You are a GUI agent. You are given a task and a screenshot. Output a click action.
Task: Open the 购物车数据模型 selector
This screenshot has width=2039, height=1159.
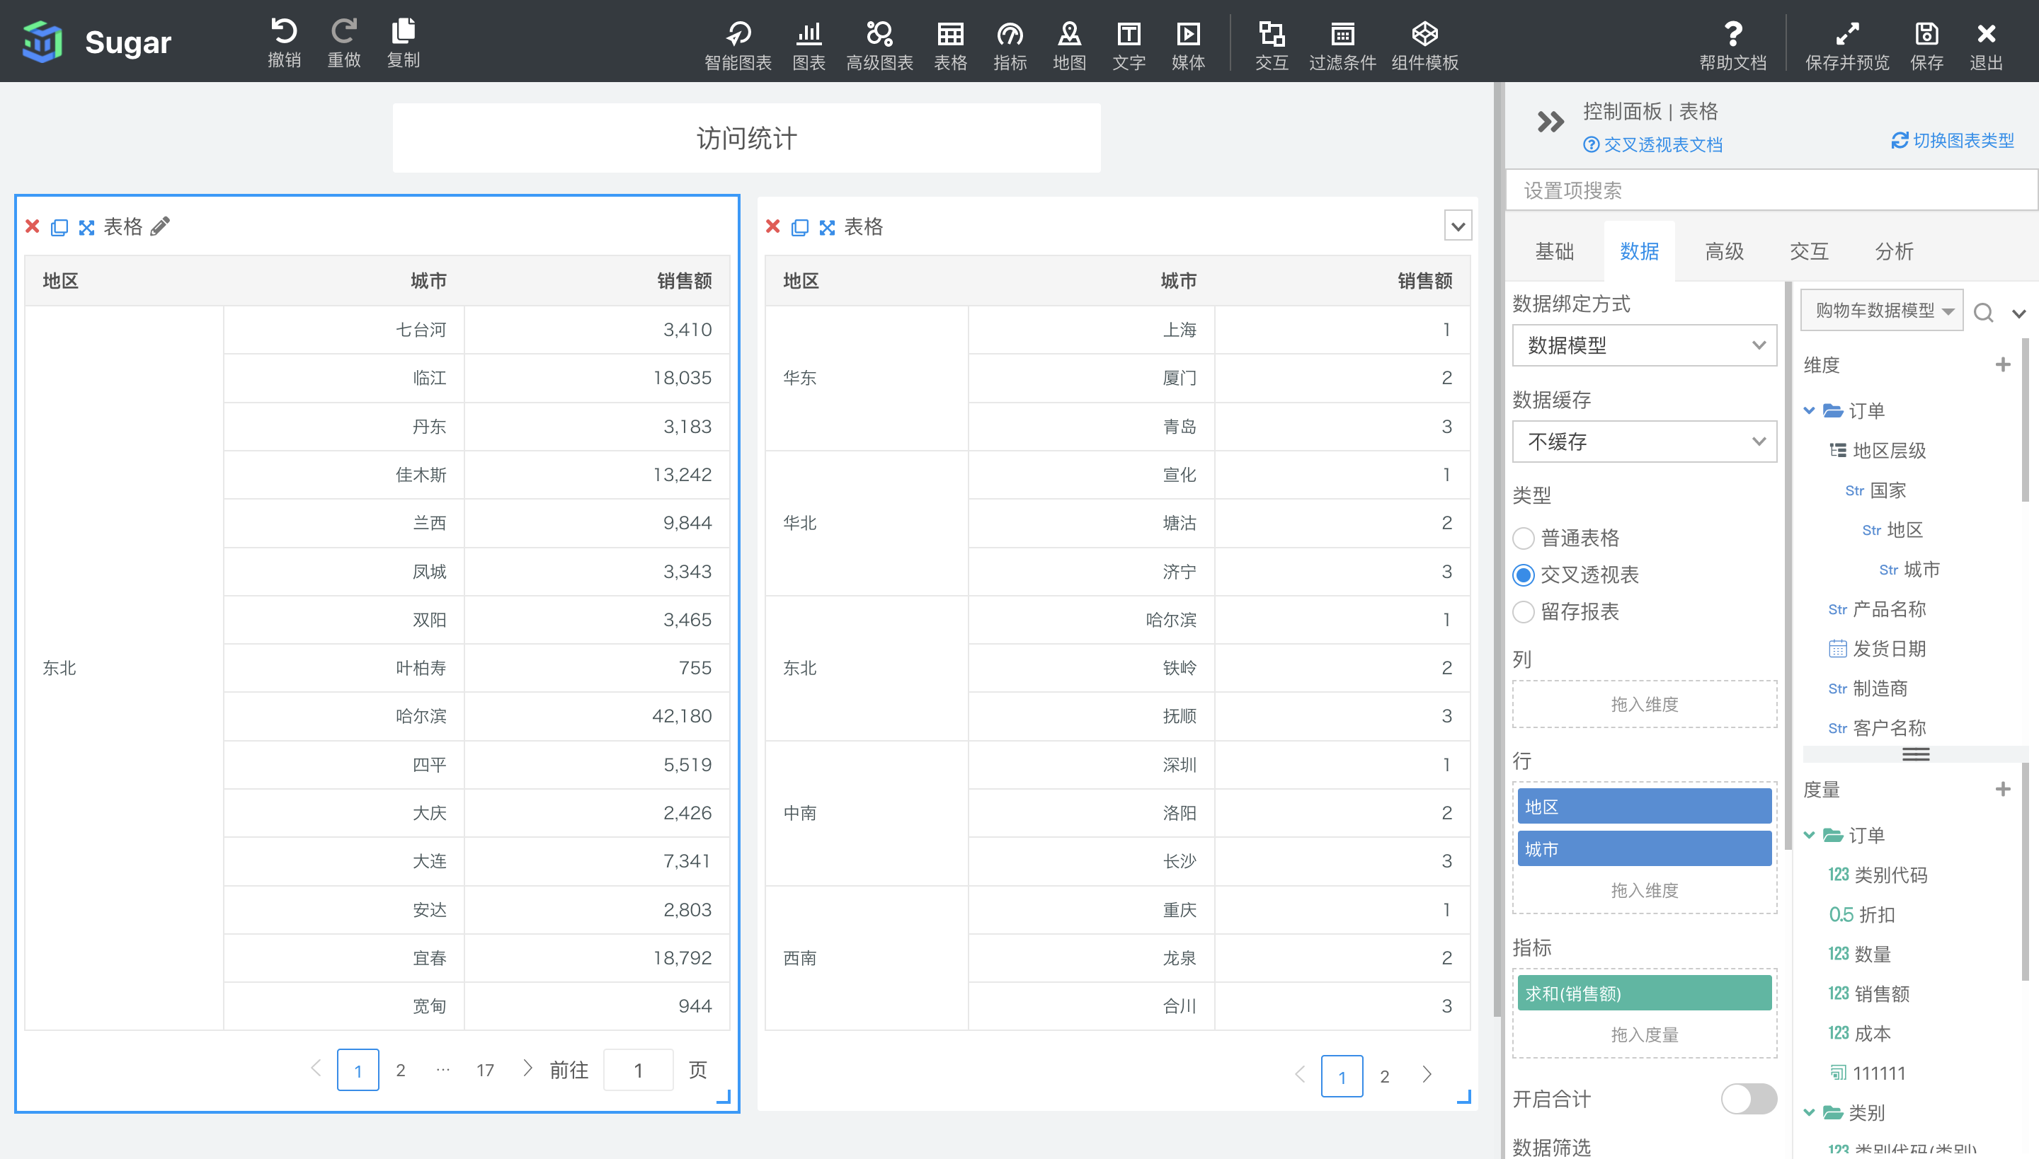[x=1881, y=311]
